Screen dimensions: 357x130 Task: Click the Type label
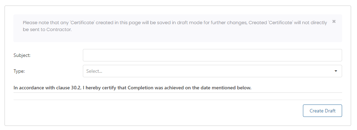click(x=19, y=71)
